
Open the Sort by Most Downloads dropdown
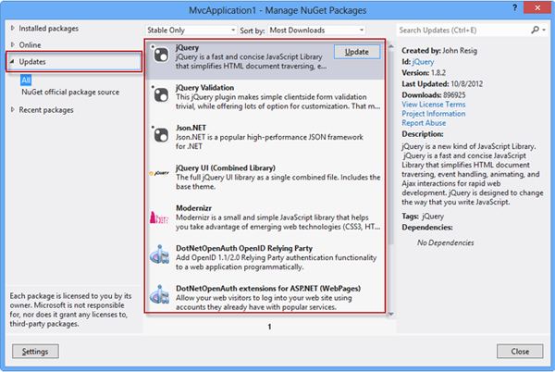[316, 31]
